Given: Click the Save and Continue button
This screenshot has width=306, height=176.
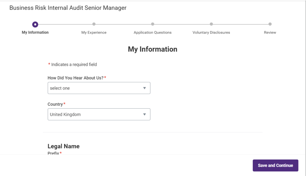Looking at the screenshot, I should point(275,166).
